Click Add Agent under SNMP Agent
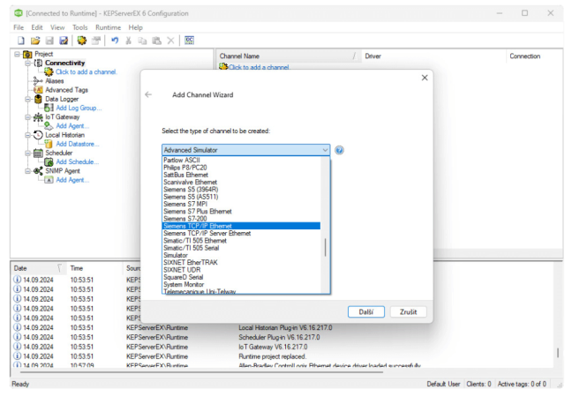This screenshot has width=572, height=397. pos(72,180)
